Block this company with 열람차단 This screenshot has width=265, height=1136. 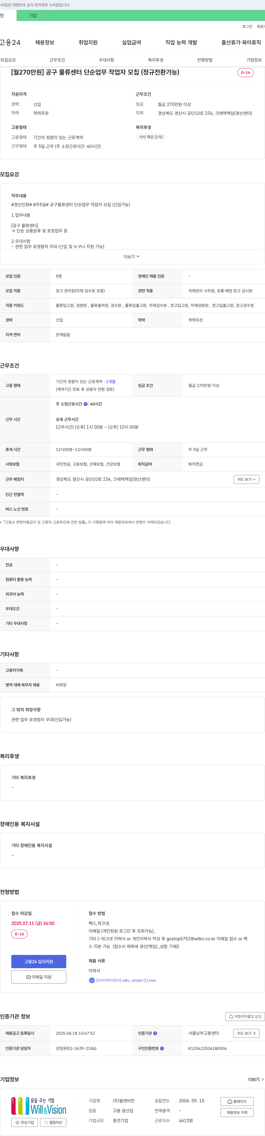tap(53, 1122)
